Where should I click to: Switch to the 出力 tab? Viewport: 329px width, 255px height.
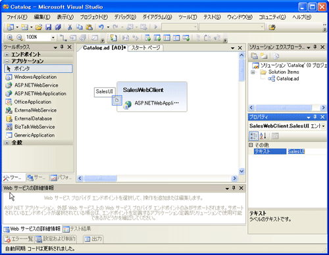tap(93, 239)
